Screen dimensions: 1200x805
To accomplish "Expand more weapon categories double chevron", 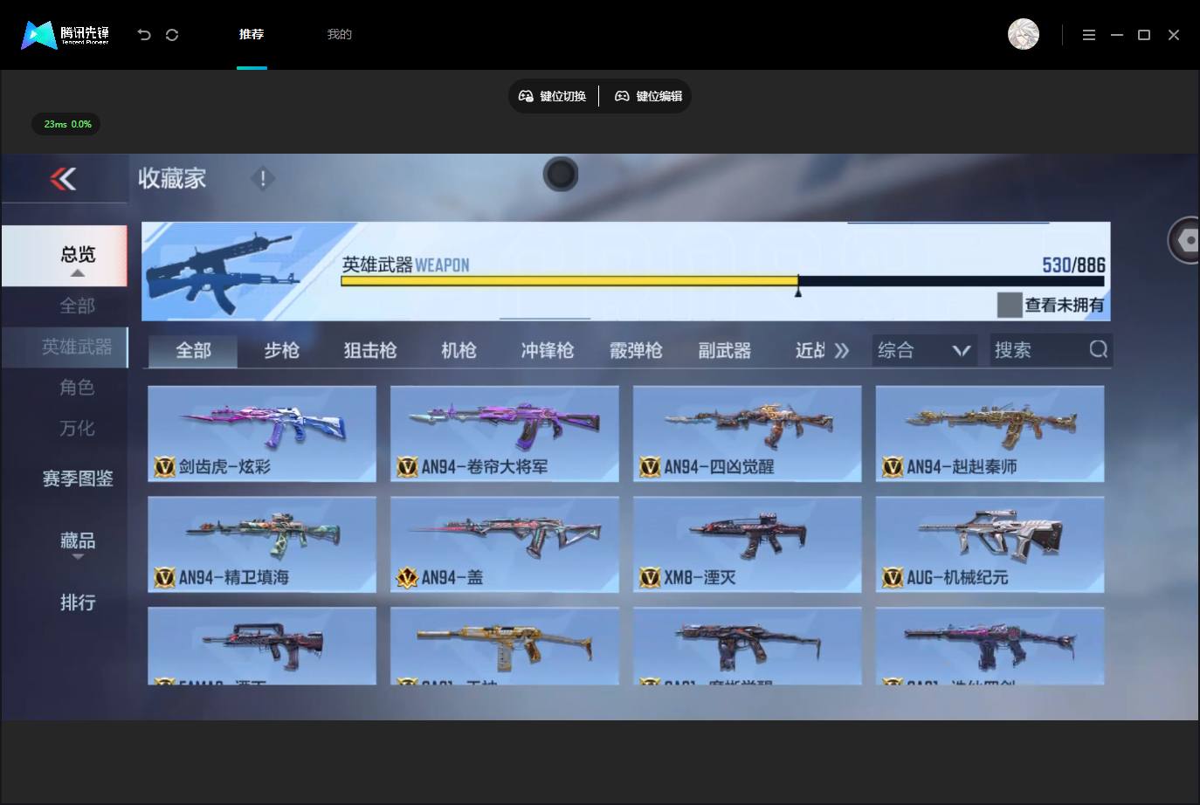I will (841, 350).
